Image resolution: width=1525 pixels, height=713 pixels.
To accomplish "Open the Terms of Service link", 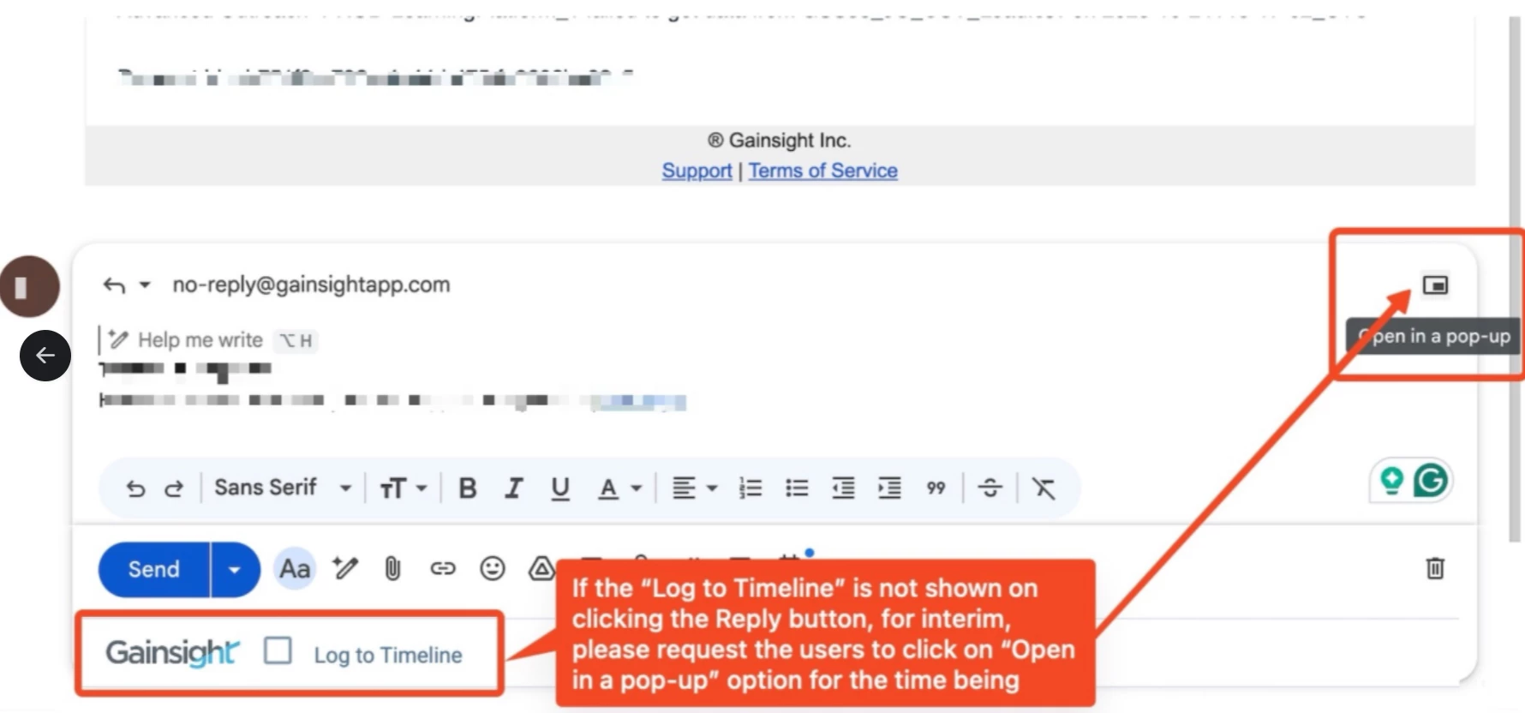I will click(823, 171).
